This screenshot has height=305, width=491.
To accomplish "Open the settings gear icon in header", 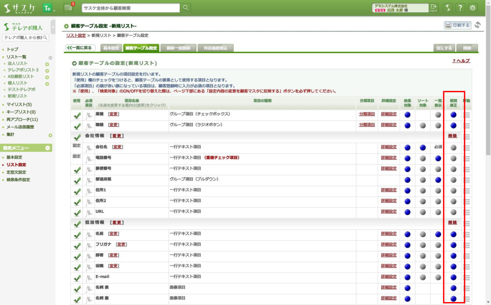I will point(473,8).
